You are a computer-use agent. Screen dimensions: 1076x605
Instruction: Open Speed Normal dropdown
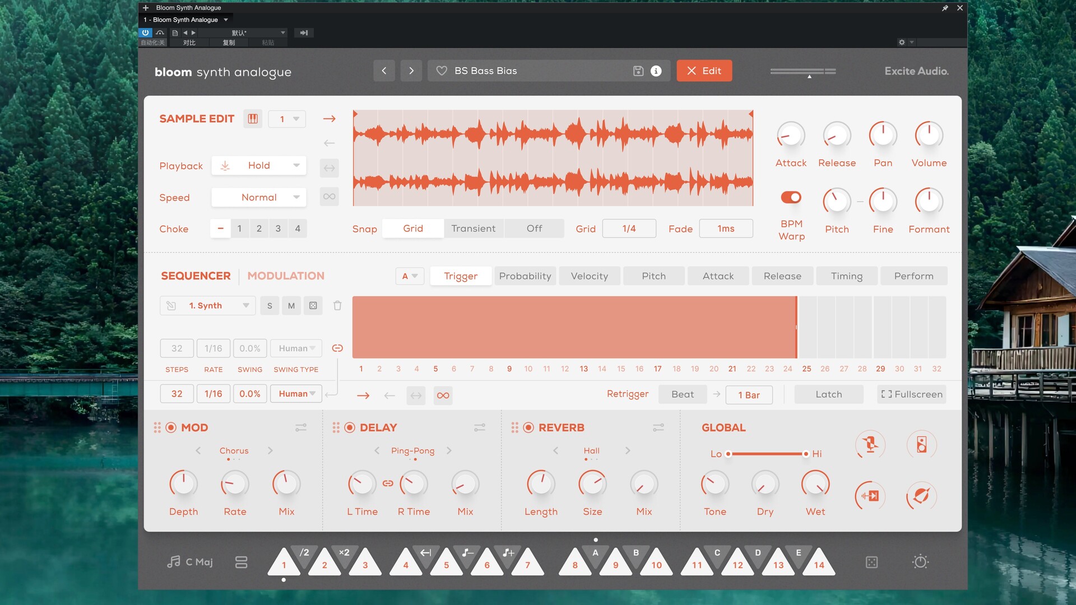coord(259,197)
